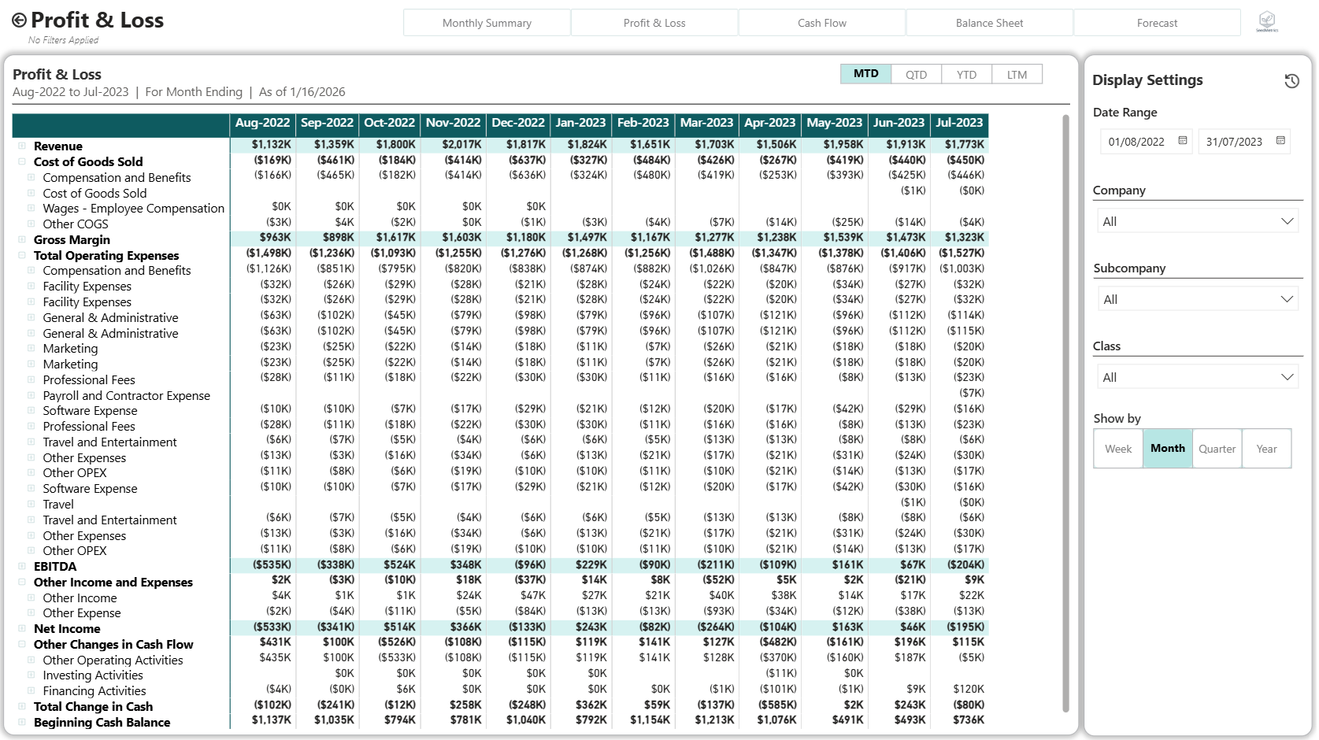Switch to the Cash Flow tab

coord(821,22)
